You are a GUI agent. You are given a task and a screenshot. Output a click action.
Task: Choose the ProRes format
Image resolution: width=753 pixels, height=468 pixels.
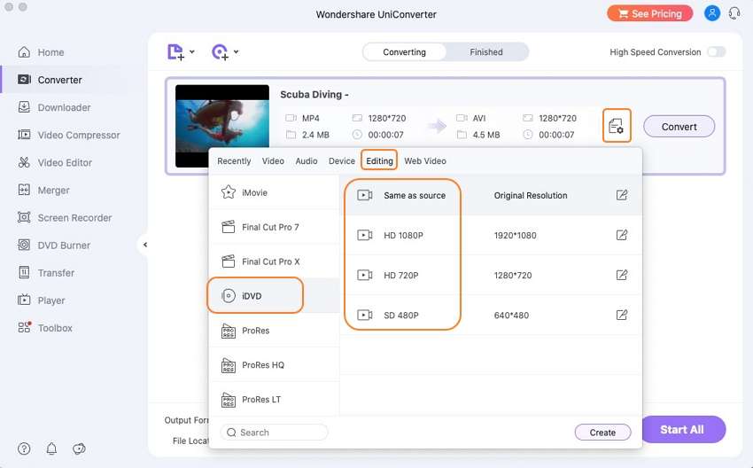(x=275, y=331)
